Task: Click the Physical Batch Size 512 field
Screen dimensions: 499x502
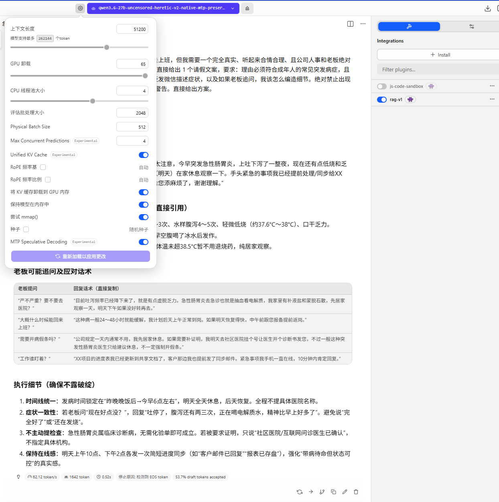Action: [x=132, y=127]
